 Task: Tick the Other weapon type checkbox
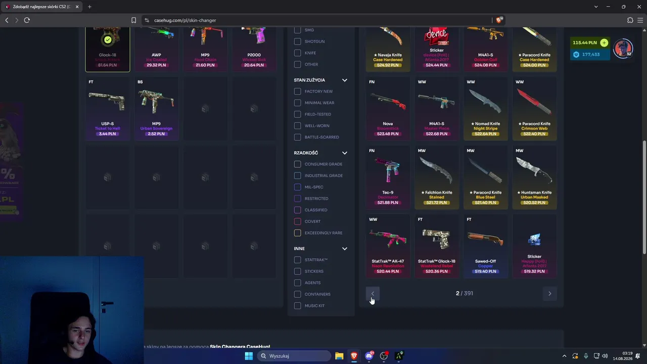297,65
